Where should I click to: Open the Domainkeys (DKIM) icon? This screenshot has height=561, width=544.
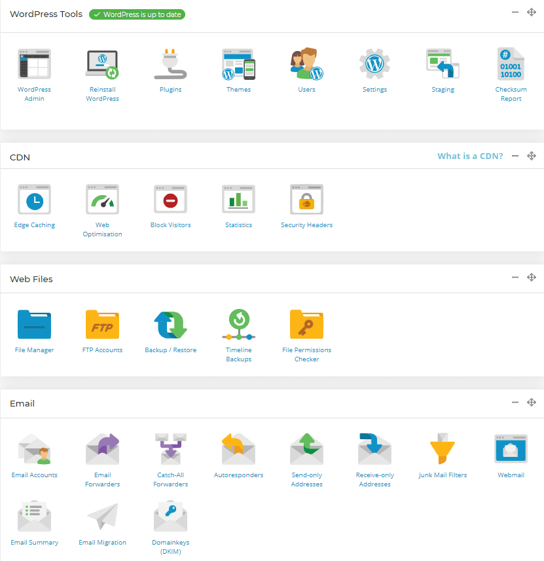(x=170, y=517)
